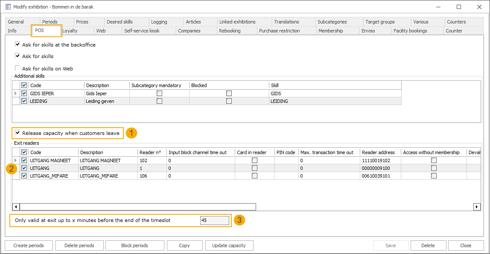Switch to the Self-service kiosk tab

(x=142, y=31)
